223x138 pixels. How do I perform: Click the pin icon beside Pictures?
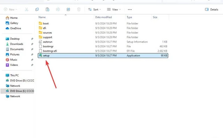(x=32, y=55)
